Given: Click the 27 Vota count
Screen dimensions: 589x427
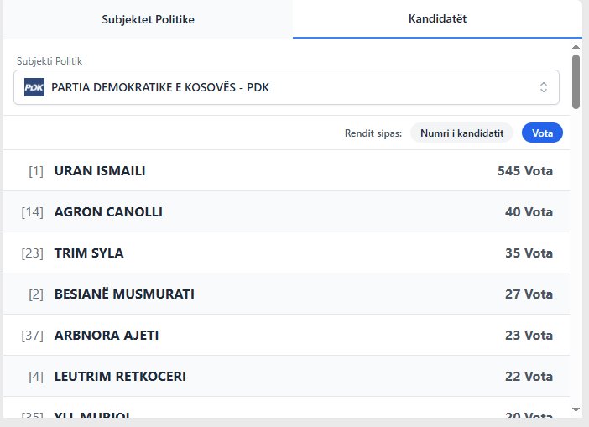Looking at the screenshot, I should [529, 294].
